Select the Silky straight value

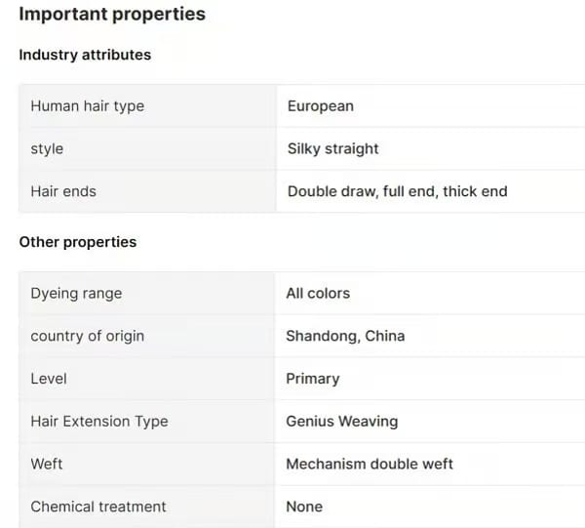pyautogui.click(x=333, y=149)
